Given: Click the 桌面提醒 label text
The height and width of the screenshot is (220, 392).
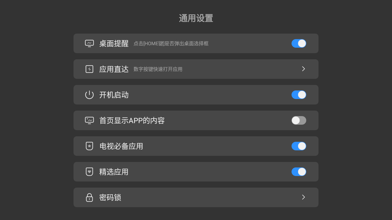Looking at the screenshot, I should tap(114, 43).
